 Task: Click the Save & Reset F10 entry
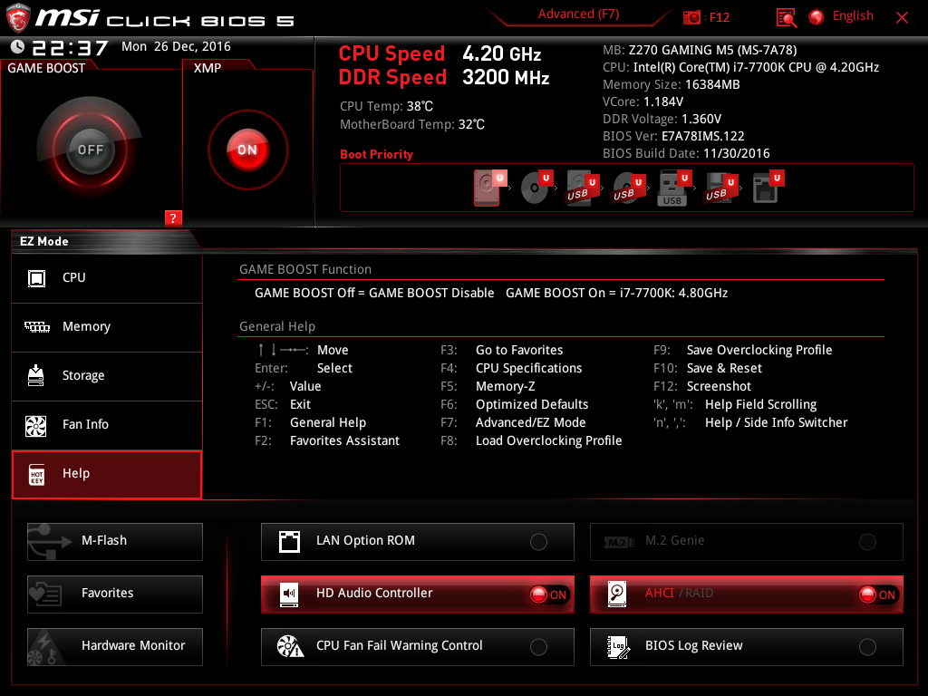707,368
